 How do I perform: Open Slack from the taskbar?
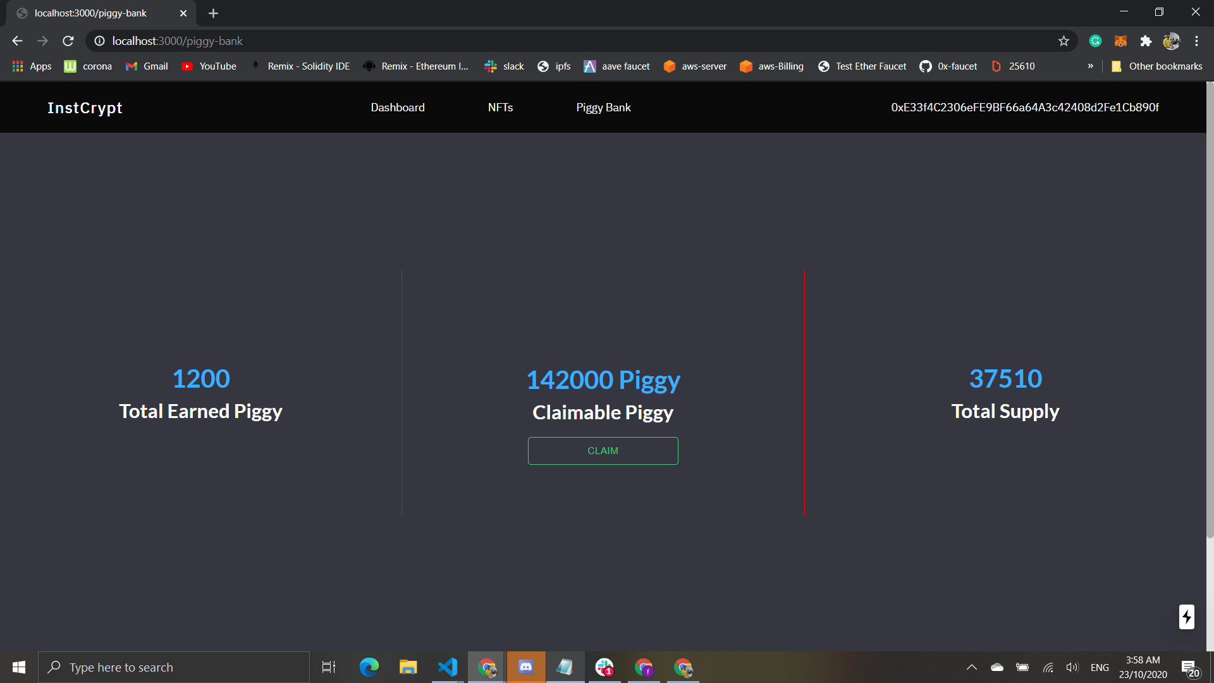click(604, 667)
